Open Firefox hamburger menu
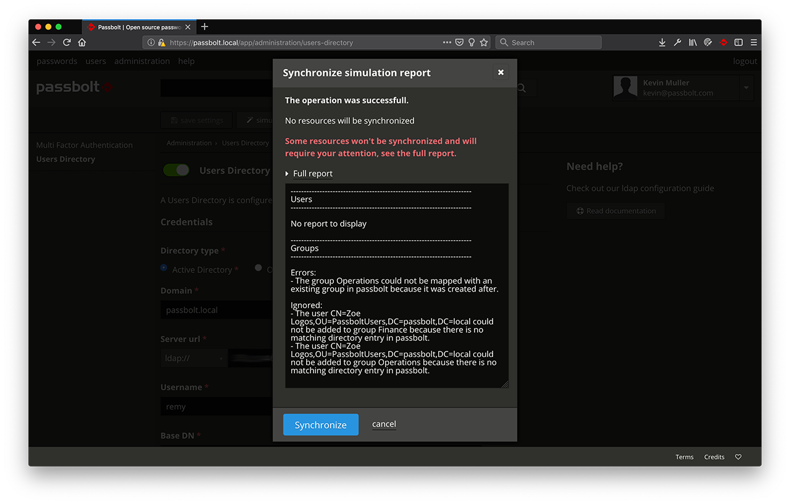Viewport: 790px width, 504px height. pyautogui.click(x=754, y=43)
